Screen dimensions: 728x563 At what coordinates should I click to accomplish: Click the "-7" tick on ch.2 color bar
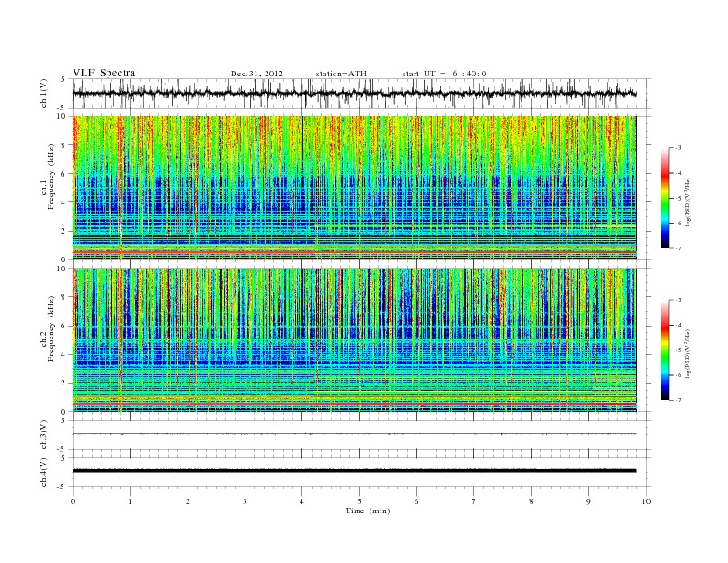[677, 400]
